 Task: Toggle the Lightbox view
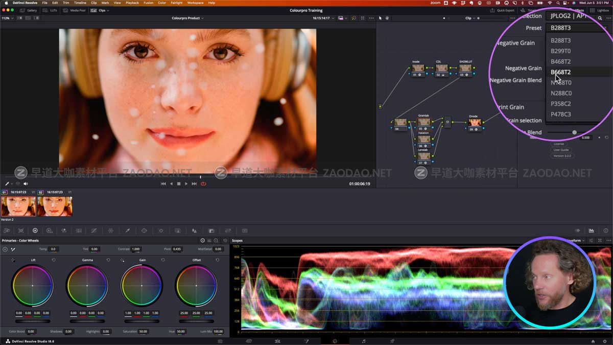click(x=600, y=10)
